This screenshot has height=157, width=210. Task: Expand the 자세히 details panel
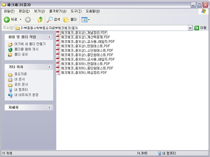coord(49,107)
